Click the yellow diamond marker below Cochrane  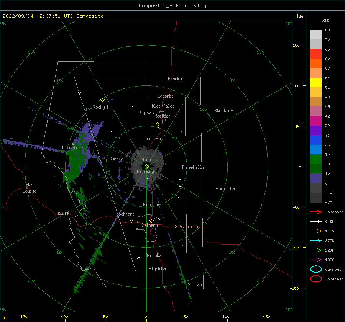click(x=131, y=221)
